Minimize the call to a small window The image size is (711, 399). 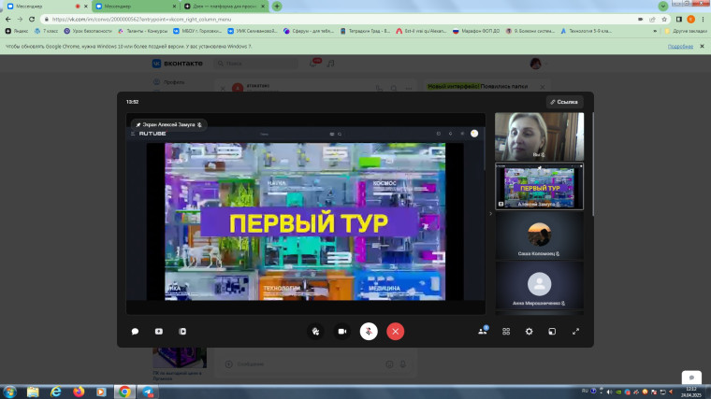click(x=552, y=332)
